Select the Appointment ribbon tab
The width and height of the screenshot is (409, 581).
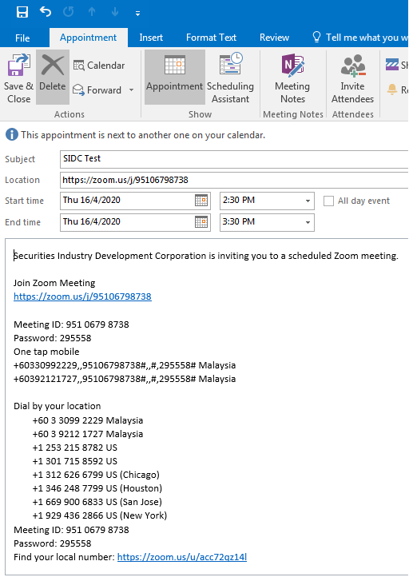point(88,38)
